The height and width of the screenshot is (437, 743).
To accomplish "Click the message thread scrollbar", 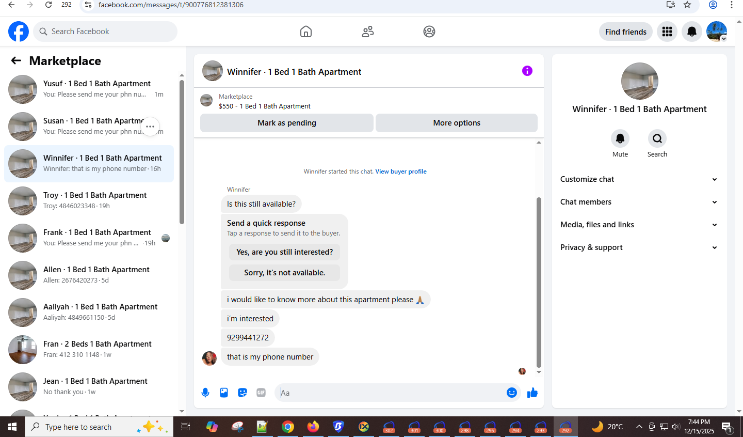I will [x=539, y=282].
